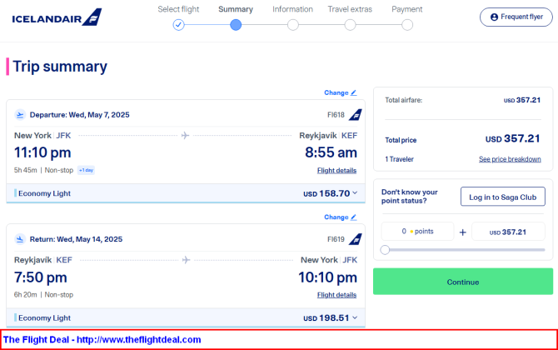This screenshot has height=350, width=558.
Task: Expand the USD 158.70 fare chevron
Action: pyautogui.click(x=355, y=193)
